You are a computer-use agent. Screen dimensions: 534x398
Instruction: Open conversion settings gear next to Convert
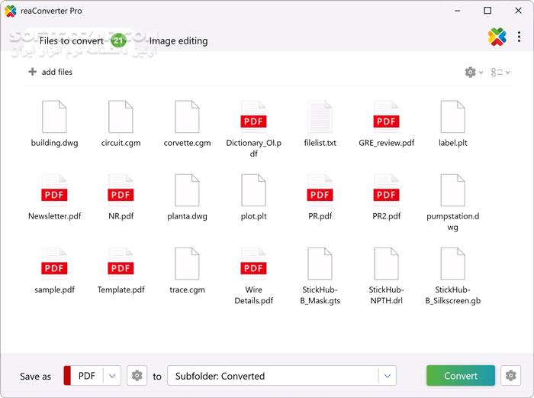pyautogui.click(x=511, y=376)
